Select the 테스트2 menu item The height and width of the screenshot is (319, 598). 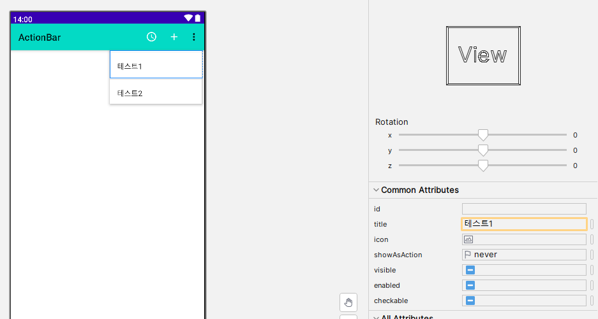tap(156, 92)
